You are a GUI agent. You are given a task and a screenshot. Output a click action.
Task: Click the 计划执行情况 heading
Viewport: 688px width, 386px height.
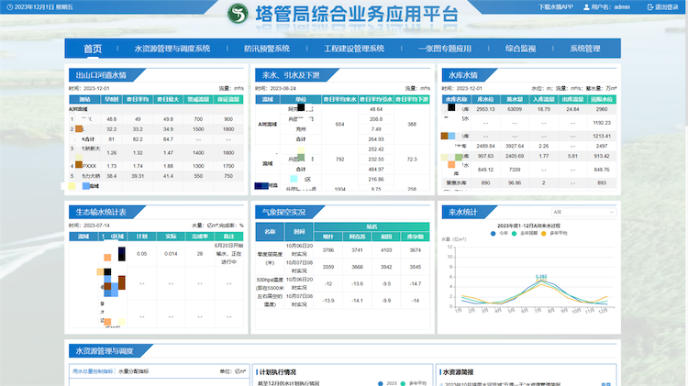click(x=277, y=372)
